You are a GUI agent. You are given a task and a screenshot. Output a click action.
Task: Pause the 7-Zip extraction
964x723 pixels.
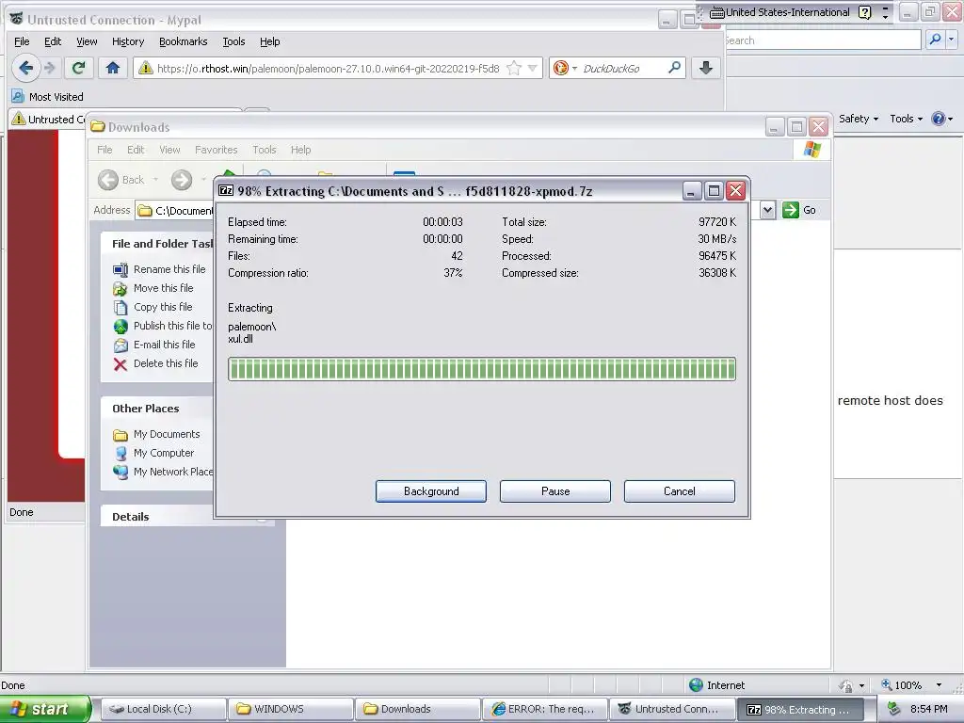(555, 491)
